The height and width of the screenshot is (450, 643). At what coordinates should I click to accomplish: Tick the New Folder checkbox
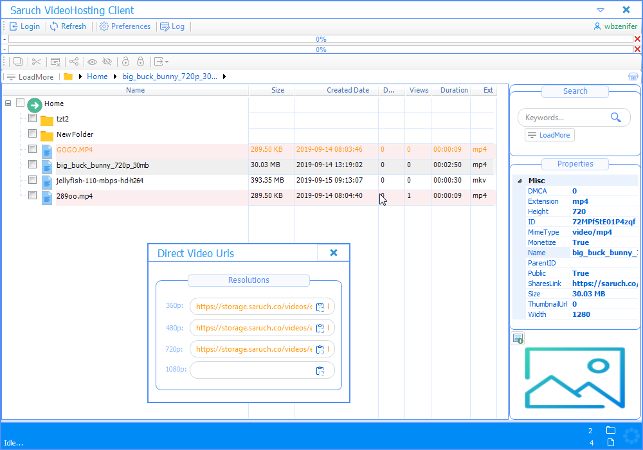click(x=32, y=134)
